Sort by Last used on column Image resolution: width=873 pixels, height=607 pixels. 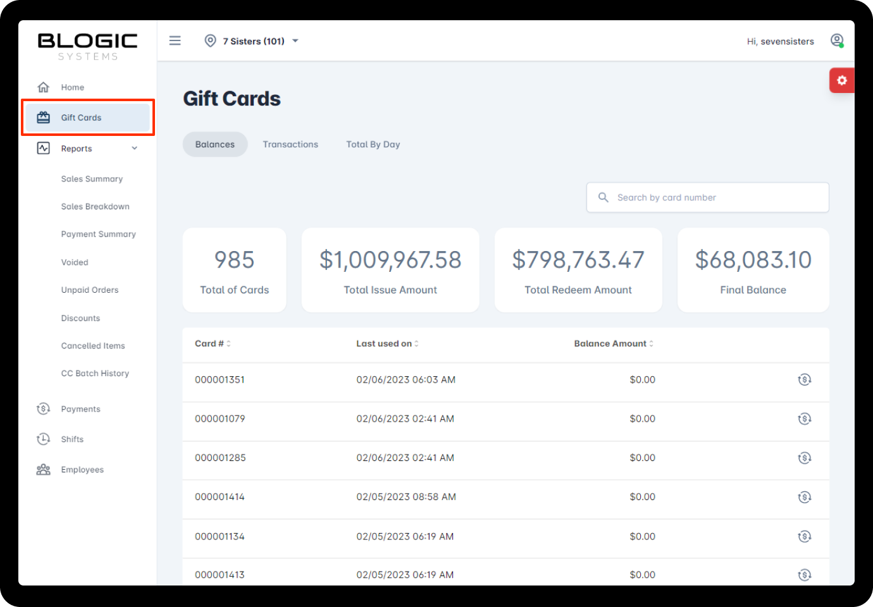click(x=387, y=344)
